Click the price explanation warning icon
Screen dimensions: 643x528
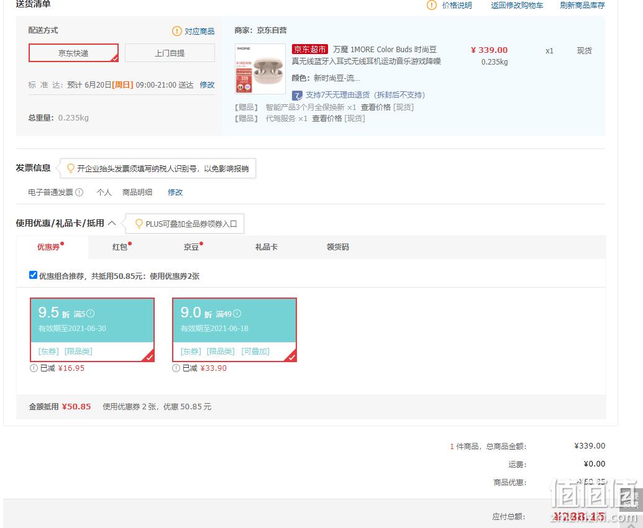[431, 6]
